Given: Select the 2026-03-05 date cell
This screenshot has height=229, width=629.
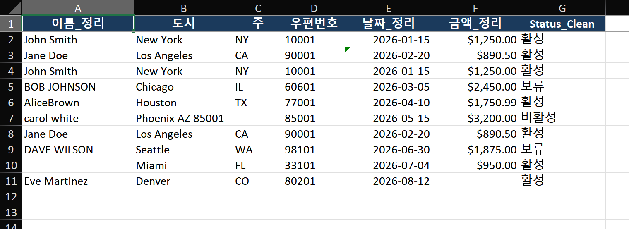Looking at the screenshot, I should (x=389, y=86).
